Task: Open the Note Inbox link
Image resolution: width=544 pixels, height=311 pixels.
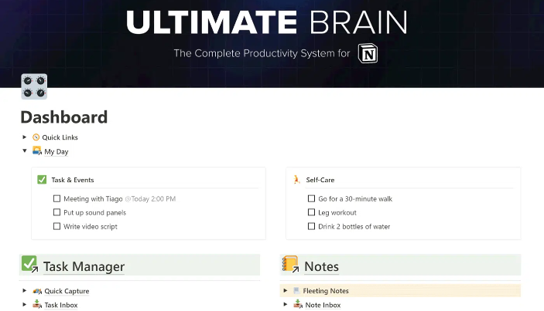Action: tap(323, 305)
